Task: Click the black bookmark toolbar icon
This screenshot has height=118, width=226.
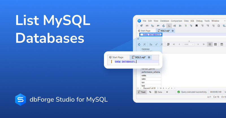Action: pyautogui.click(x=196, y=26)
